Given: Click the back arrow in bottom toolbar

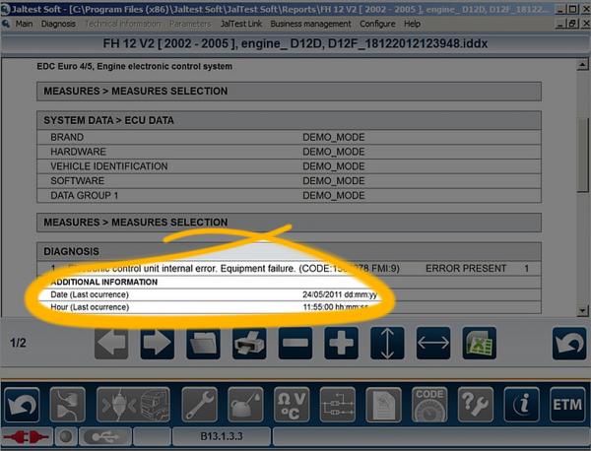Looking at the screenshot, I should pyautogui.click(x=22, y=405).
